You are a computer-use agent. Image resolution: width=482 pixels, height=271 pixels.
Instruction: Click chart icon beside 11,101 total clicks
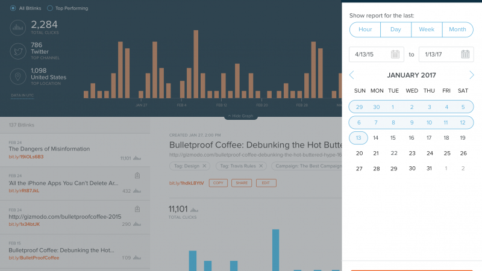point(194,210)
